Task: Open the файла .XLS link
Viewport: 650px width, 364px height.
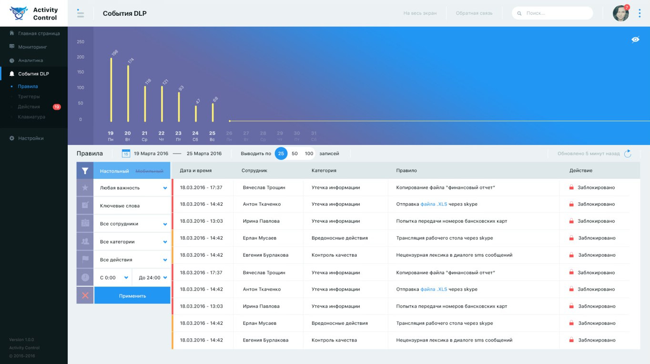Action: pyautogui.click(x=434, y=204)
